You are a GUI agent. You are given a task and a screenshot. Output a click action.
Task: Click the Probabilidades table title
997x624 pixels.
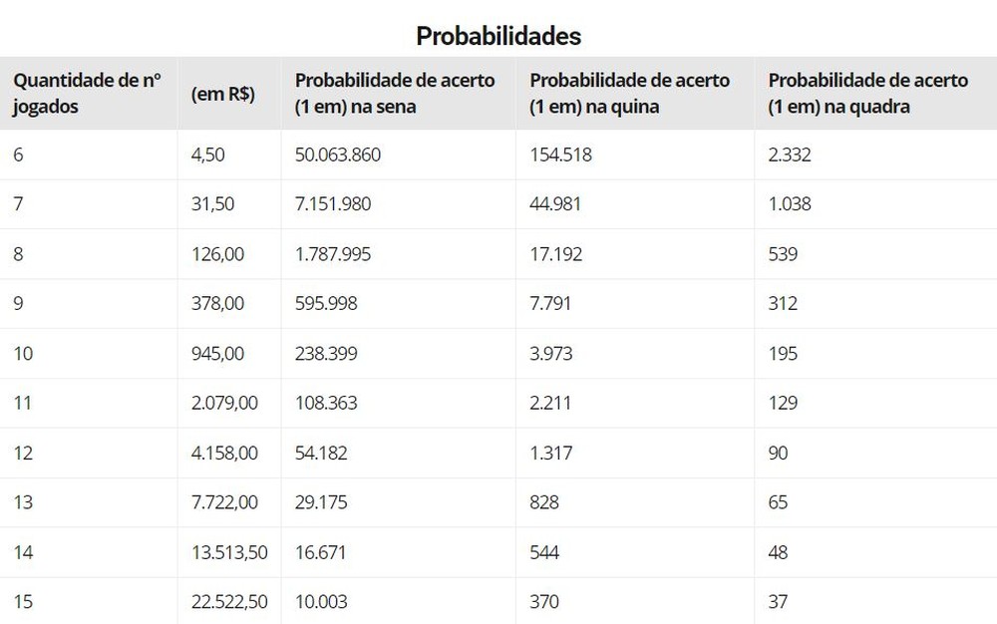pyautogui.click(x=498, y=36)
